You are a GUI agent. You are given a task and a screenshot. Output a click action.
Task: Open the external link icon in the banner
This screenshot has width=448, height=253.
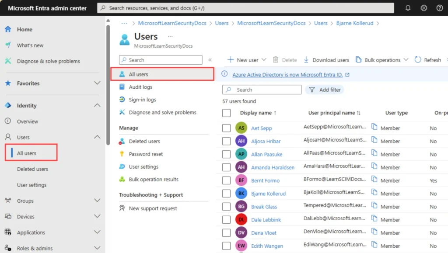click(347, 75)
